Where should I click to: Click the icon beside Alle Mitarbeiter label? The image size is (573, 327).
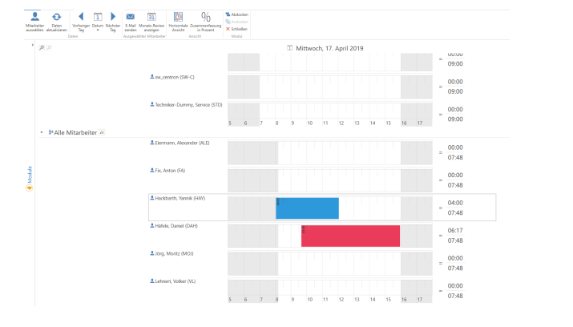coord(102,131)
